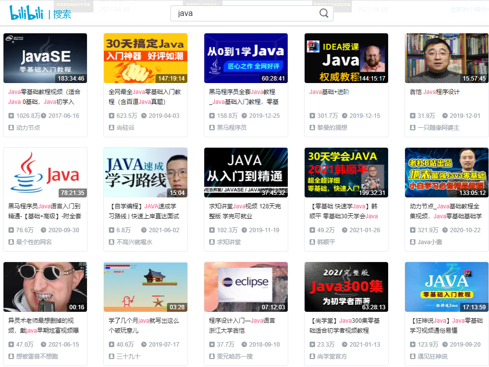
Task: Click the play-count icon beside 623.5万
Action: point(112,116)
